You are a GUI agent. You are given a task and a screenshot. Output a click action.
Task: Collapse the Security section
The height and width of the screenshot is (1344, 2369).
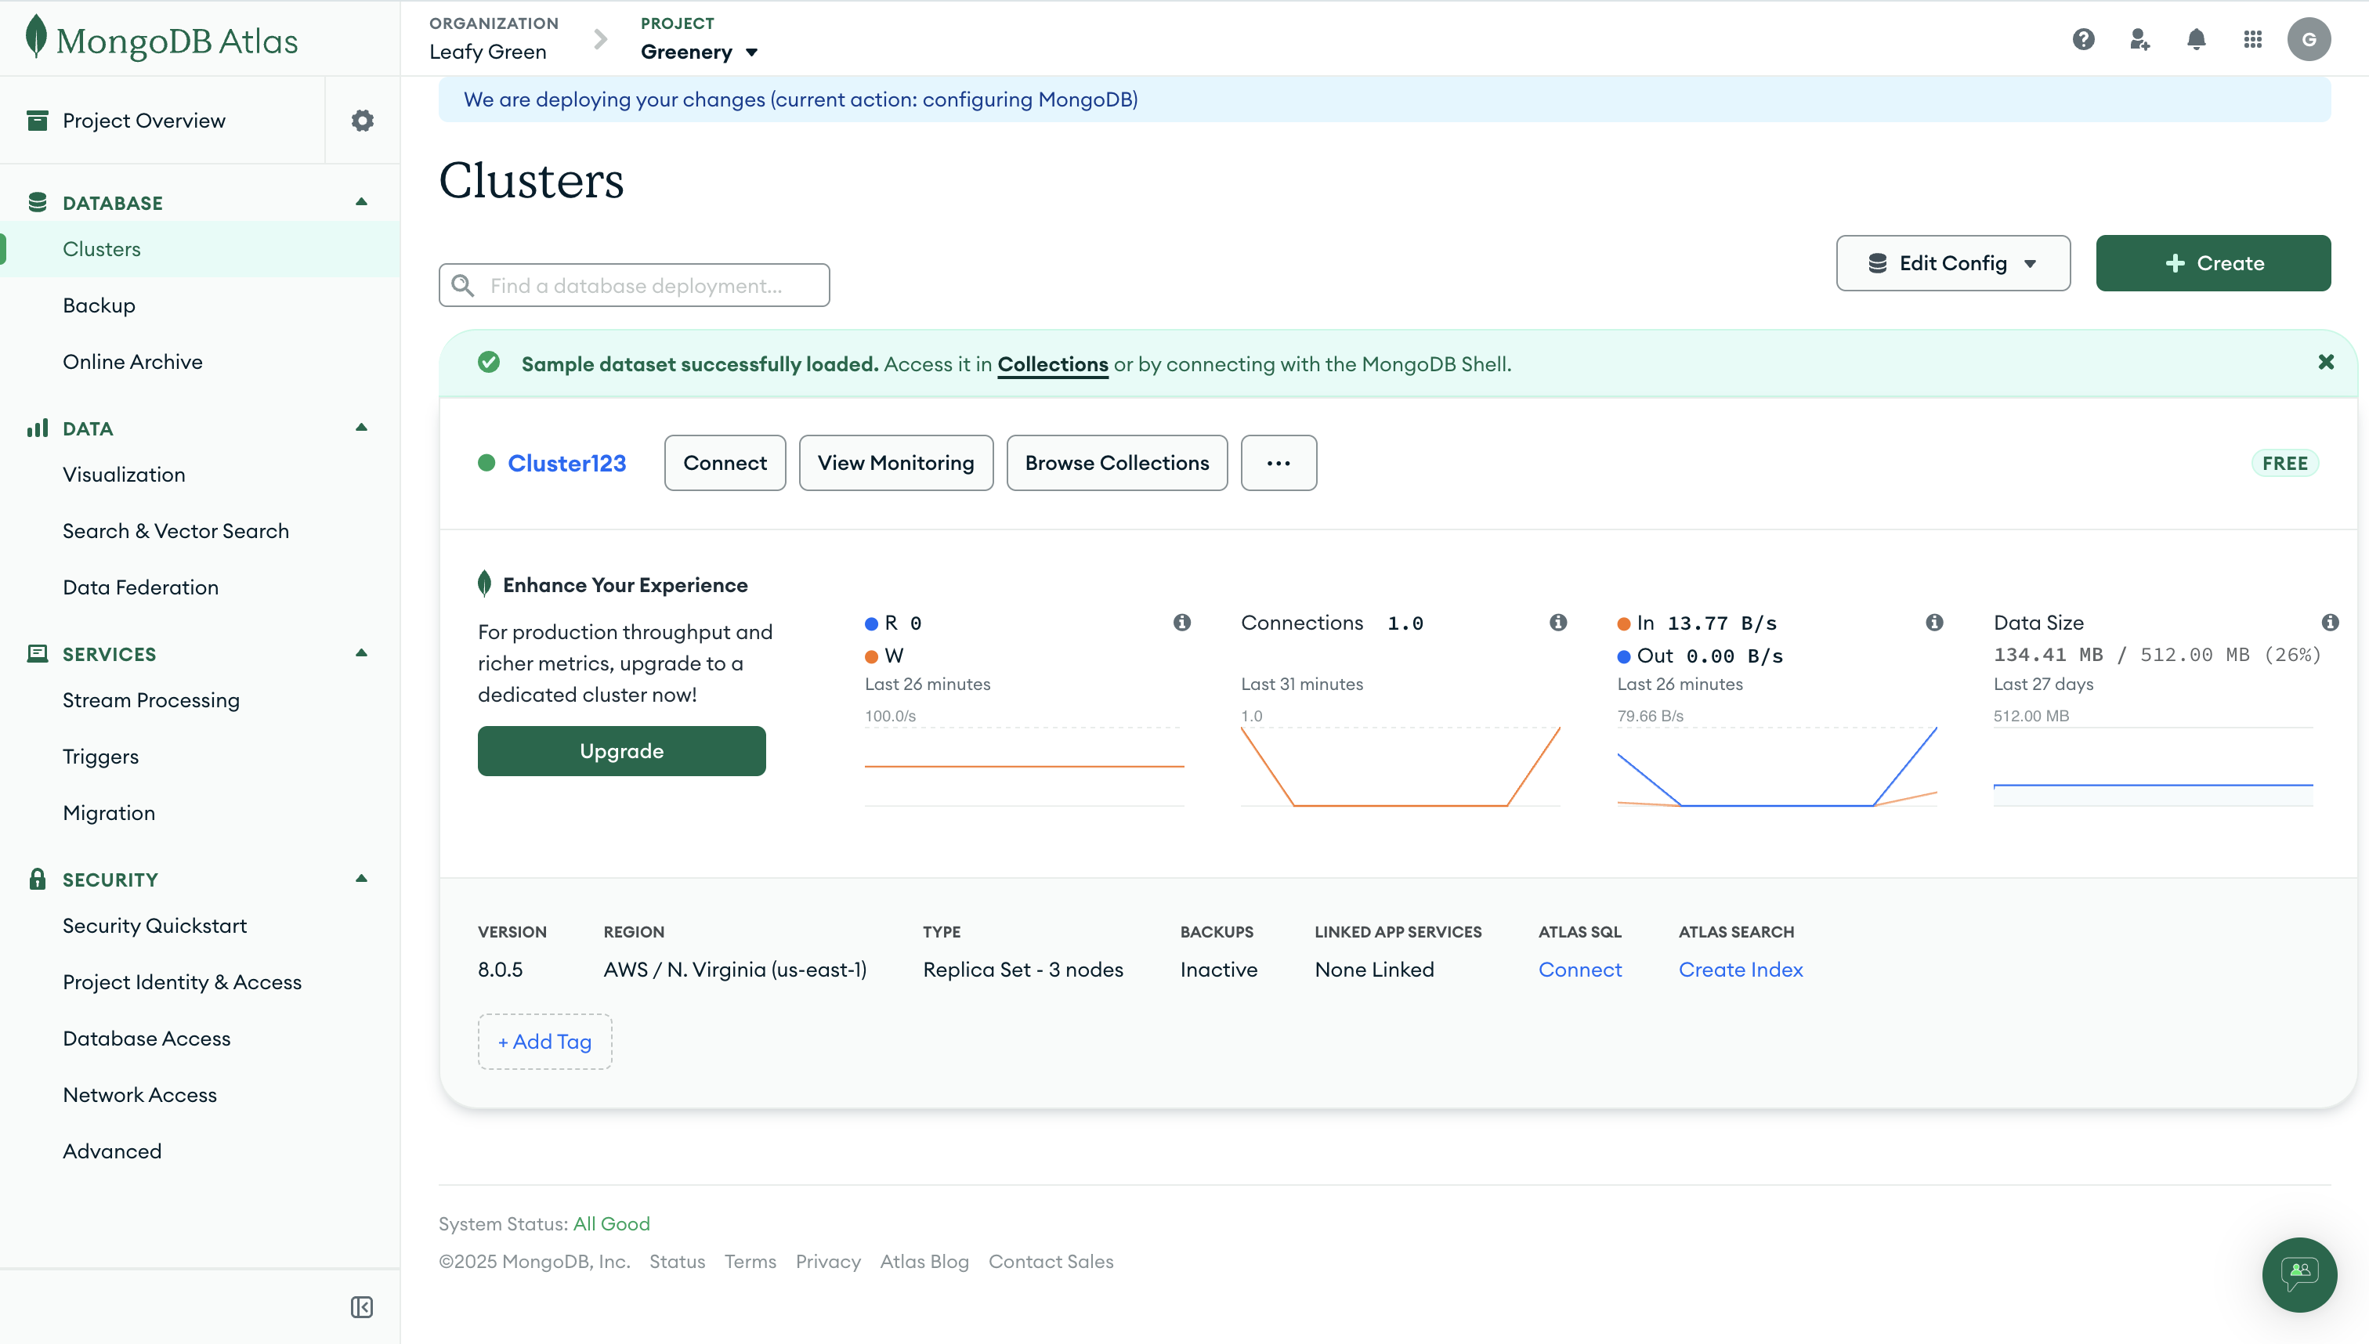click(362, 878)
